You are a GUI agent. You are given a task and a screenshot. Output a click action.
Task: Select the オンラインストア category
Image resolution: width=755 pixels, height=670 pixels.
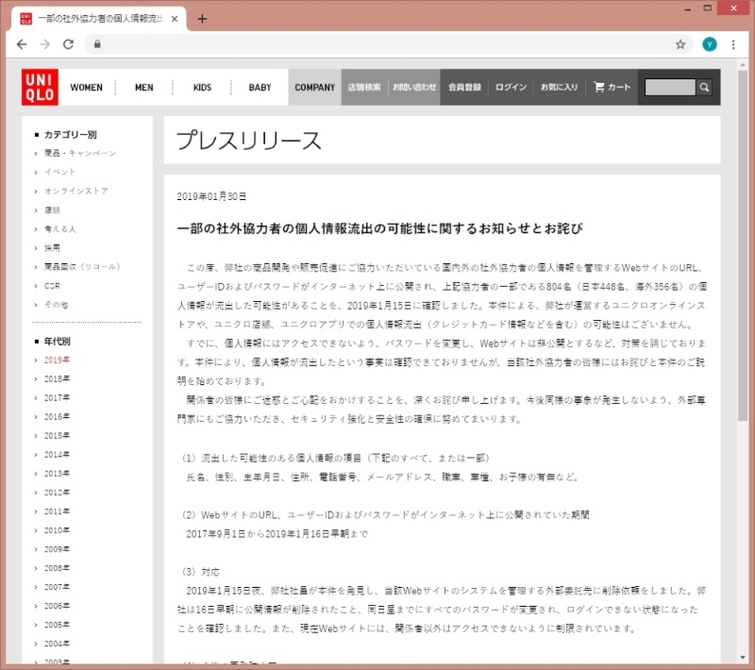(75, 191)
